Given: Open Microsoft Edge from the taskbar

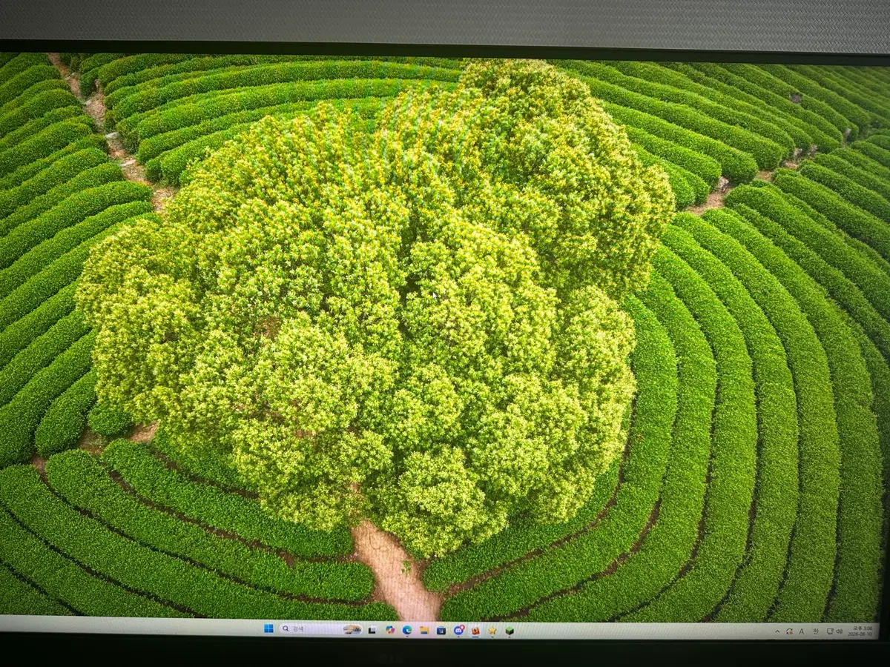Looking at the screenshot, I should click(407, 630).
